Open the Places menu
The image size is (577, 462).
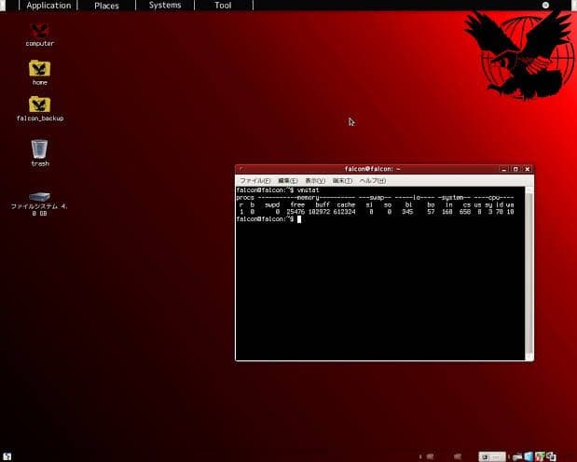pyautogui.click(x=106, y=6)
